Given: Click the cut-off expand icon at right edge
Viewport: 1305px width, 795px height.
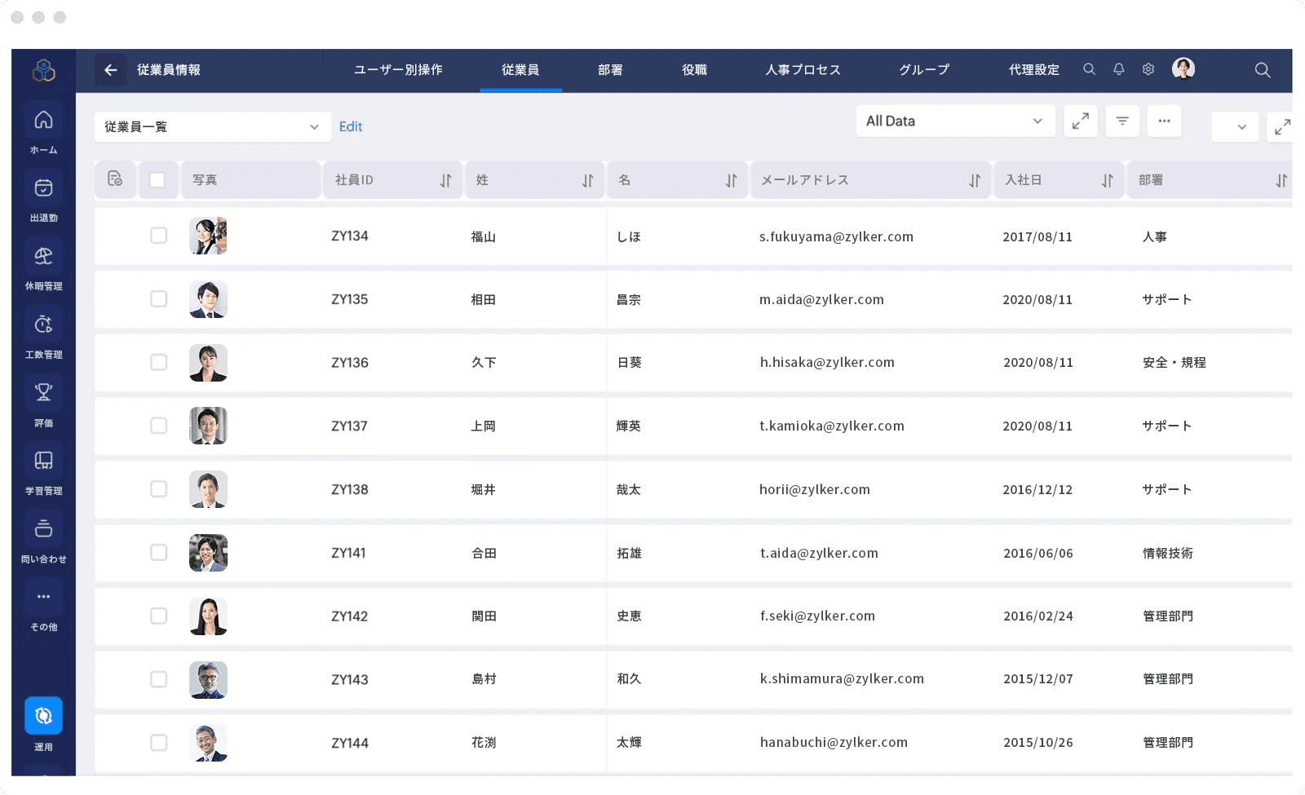Looking at the screenshot, I should (1281, 126).
